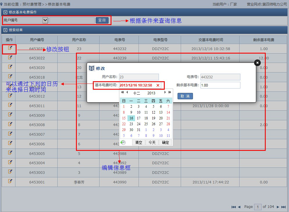The image size is (289, 212).
Task: Click edit icon for user 6453007
Action: [10, 134]
